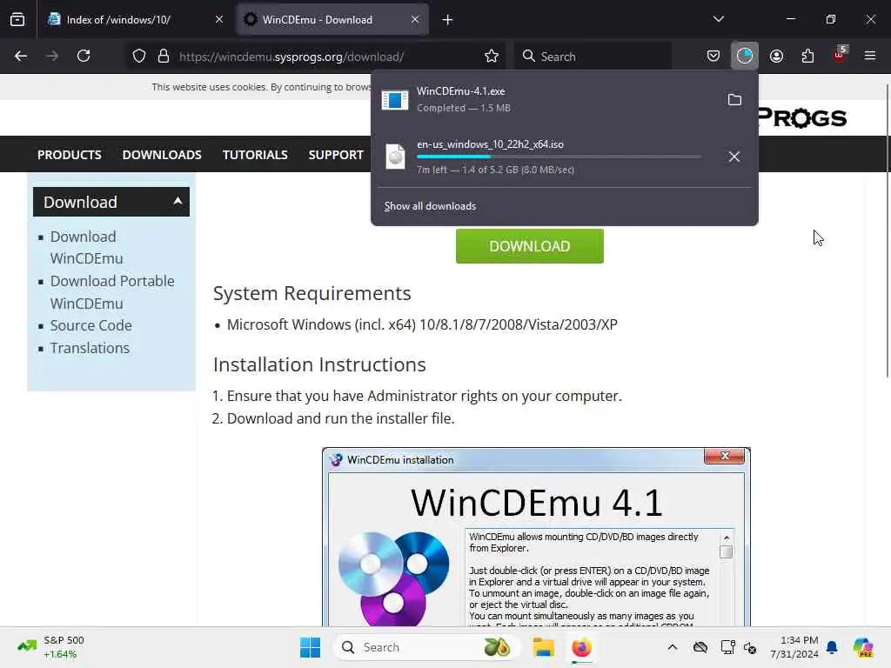Click the WinCDEmu installation screenshot image
The height and width of the screenshot is (668, 891).
point(536,537)
